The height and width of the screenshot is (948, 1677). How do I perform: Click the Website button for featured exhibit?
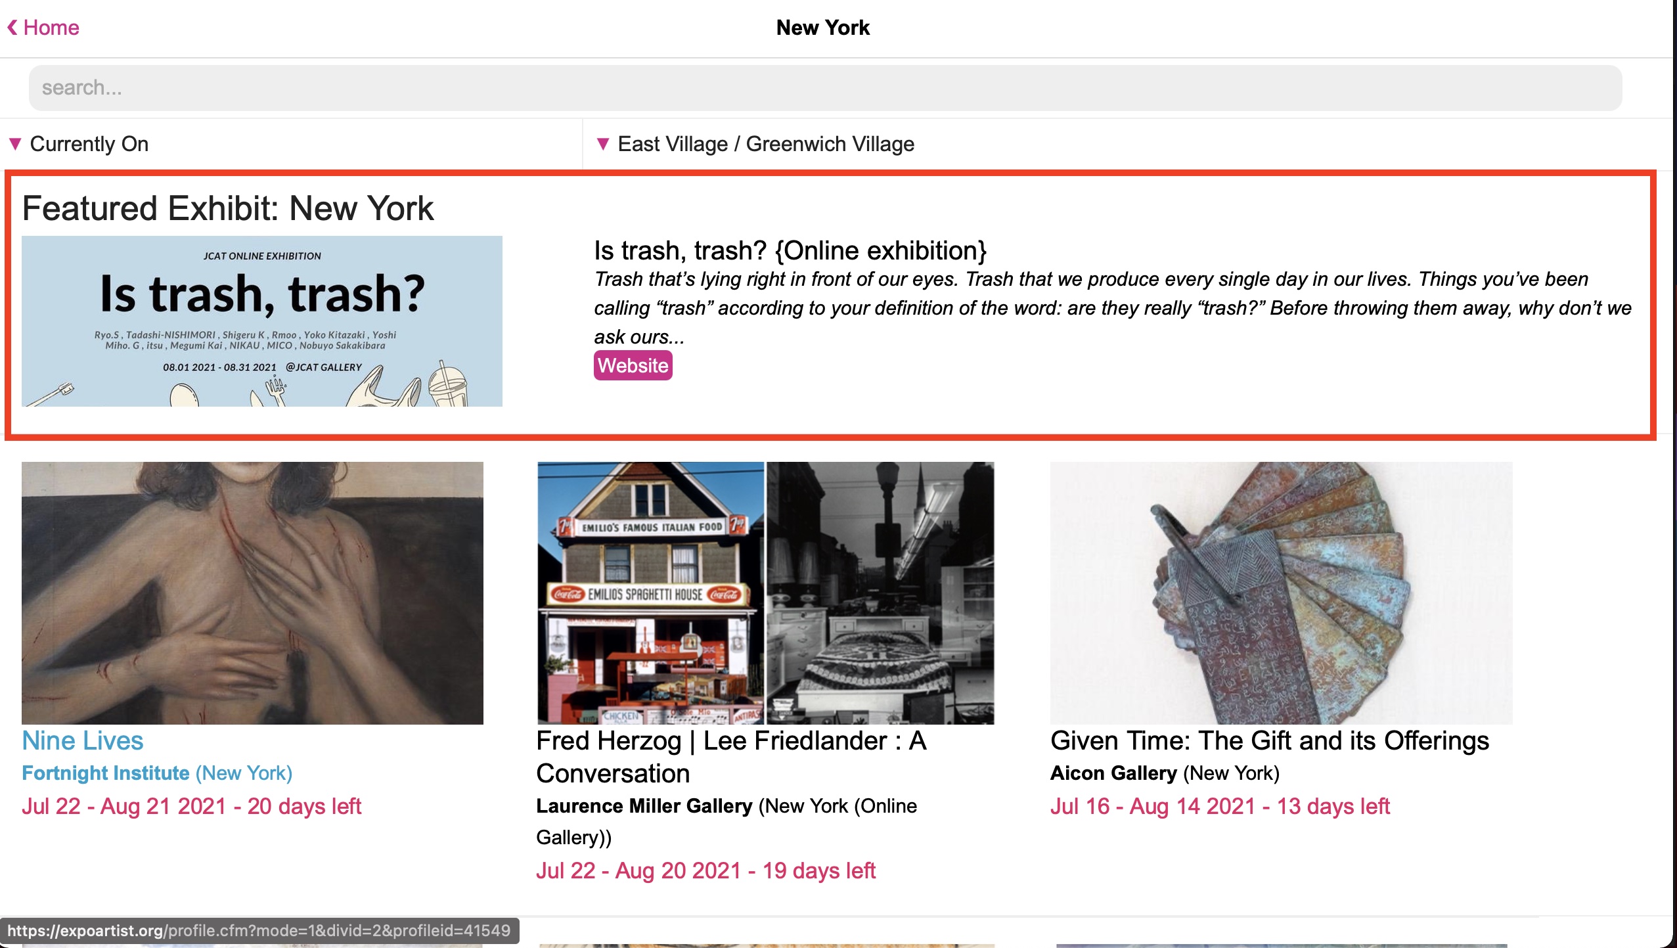(633, 365)
